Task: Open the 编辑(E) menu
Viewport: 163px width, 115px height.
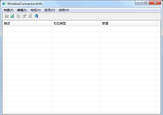Action: (x=22, y=10)
